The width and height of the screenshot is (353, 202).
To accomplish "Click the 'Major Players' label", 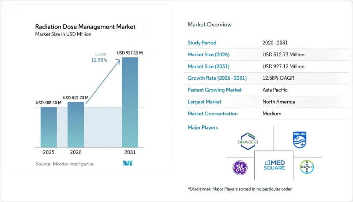I will pos(203,128).
